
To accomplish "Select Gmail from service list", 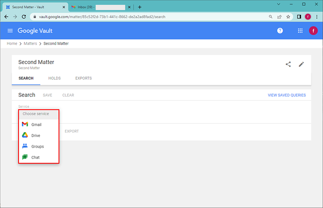I will (x=39, y=125).
